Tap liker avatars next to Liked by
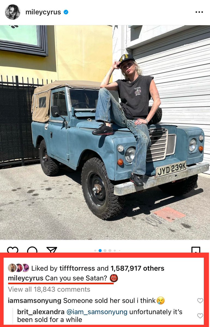Viewport: 210px width, 327px height. pyautogui.click(x=18, y=268)
